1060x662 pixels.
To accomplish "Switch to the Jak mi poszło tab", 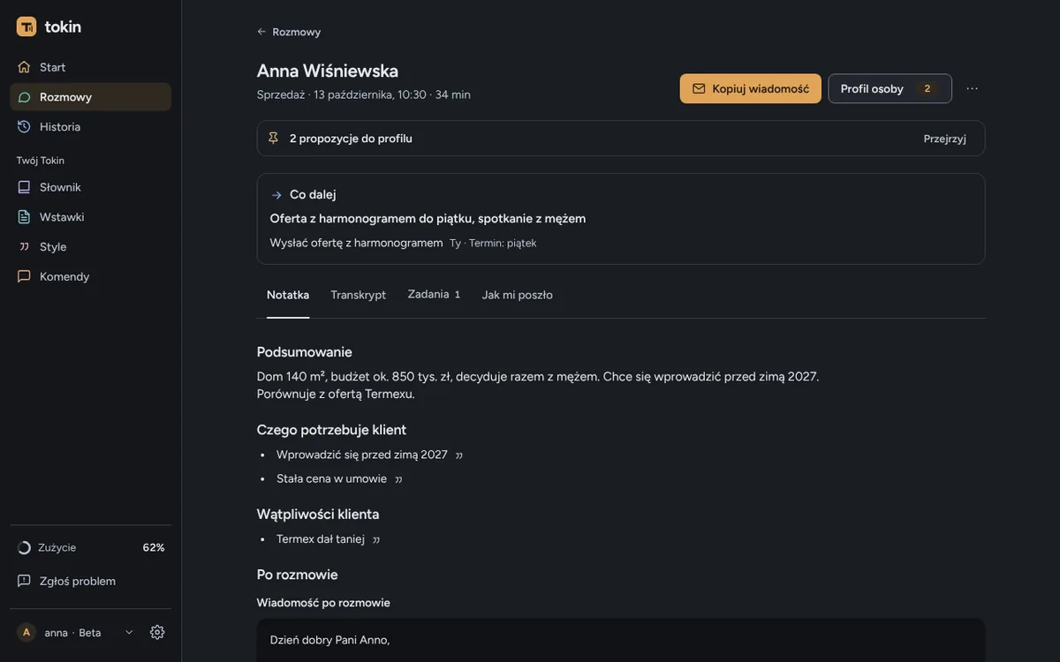I will (517, 295).
